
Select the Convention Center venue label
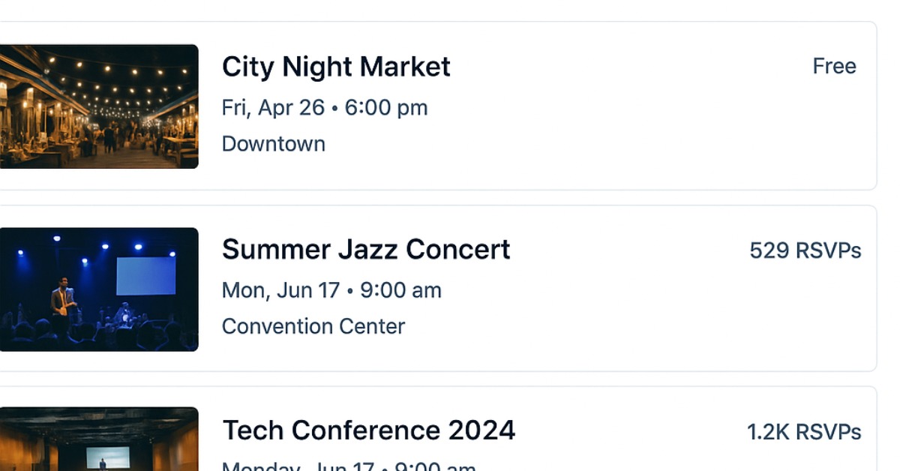[x=313, y=326]
